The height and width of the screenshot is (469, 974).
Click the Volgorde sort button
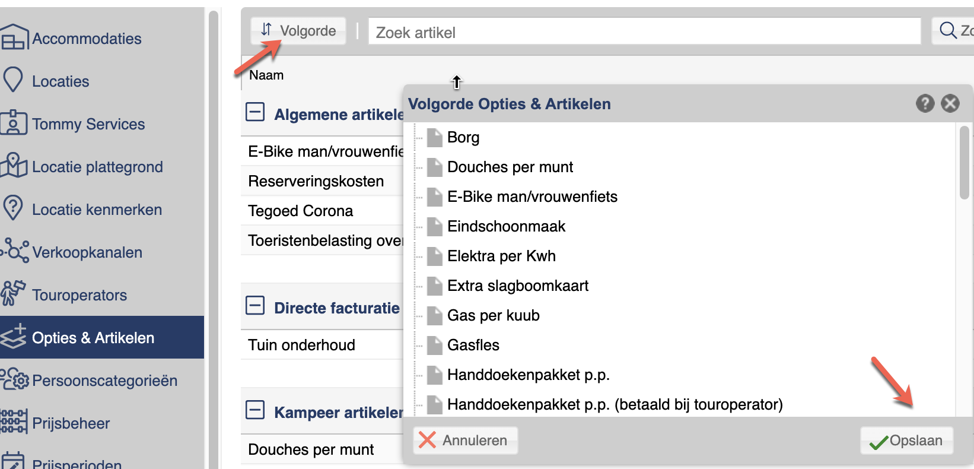point(298,30)
